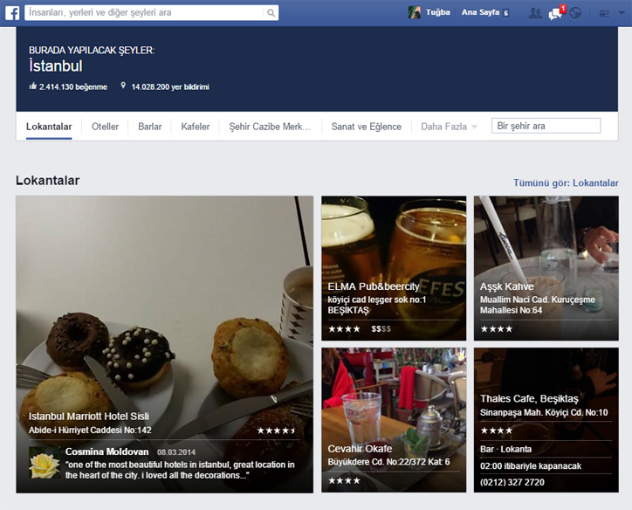632x510 pixels.
Task: Click the location pin check-ins icon
Action: click(x=123, y=86)
